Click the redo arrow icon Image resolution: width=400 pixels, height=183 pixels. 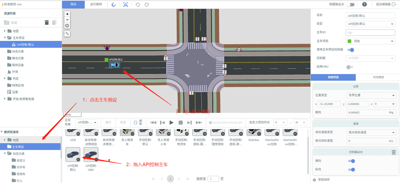[147, 5]
